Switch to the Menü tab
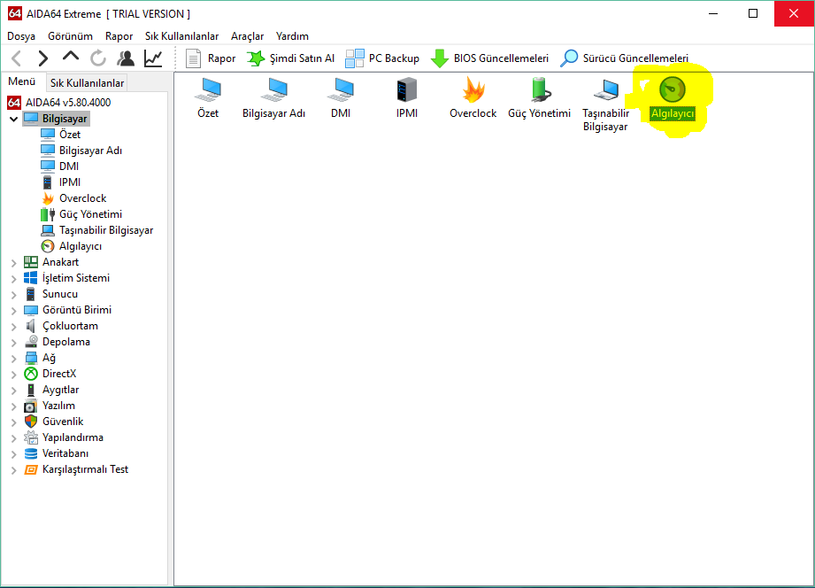 (x=22, y=81)
